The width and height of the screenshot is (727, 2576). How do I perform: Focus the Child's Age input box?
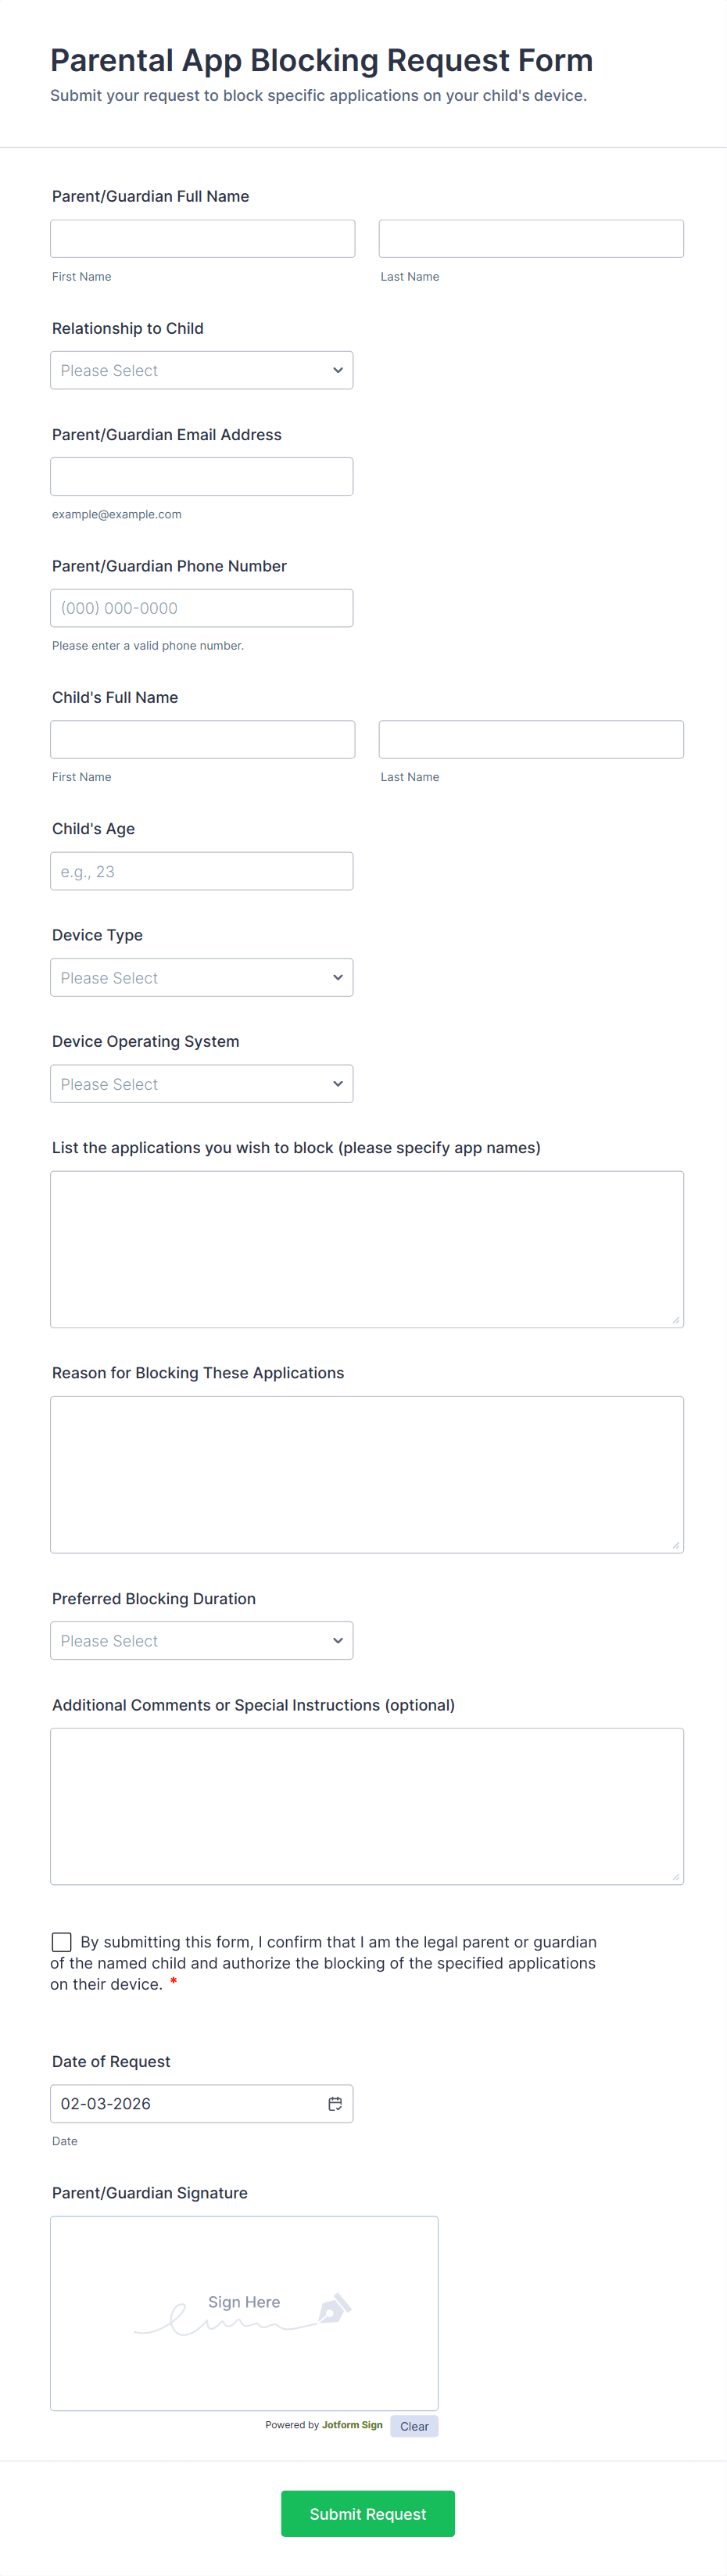tap(201, 871)
